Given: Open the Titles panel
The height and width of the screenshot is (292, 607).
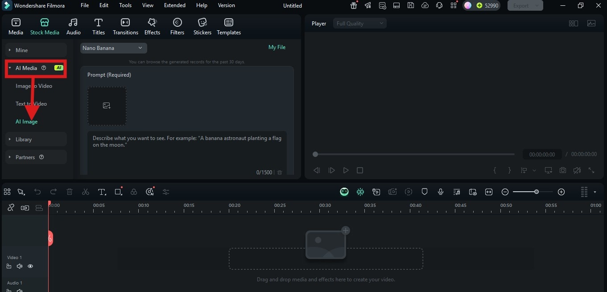Looking at the screenshot, I should click(98, 26).
